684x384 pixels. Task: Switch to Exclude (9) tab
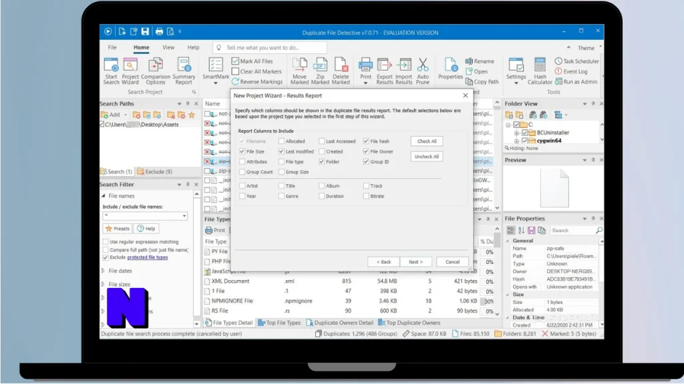click(155, 171)
